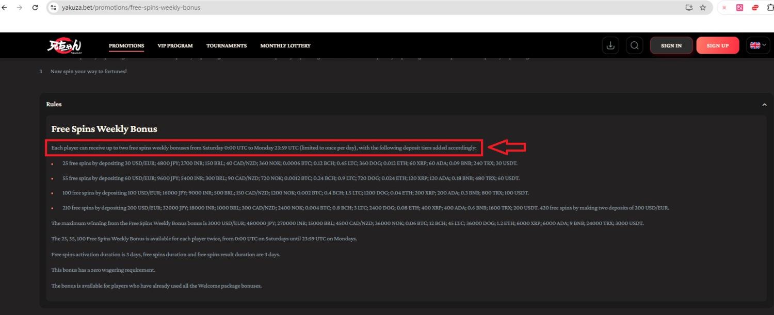Open the language flag dropdown
This screenshot has width=774, height=315.
(757, 45)
